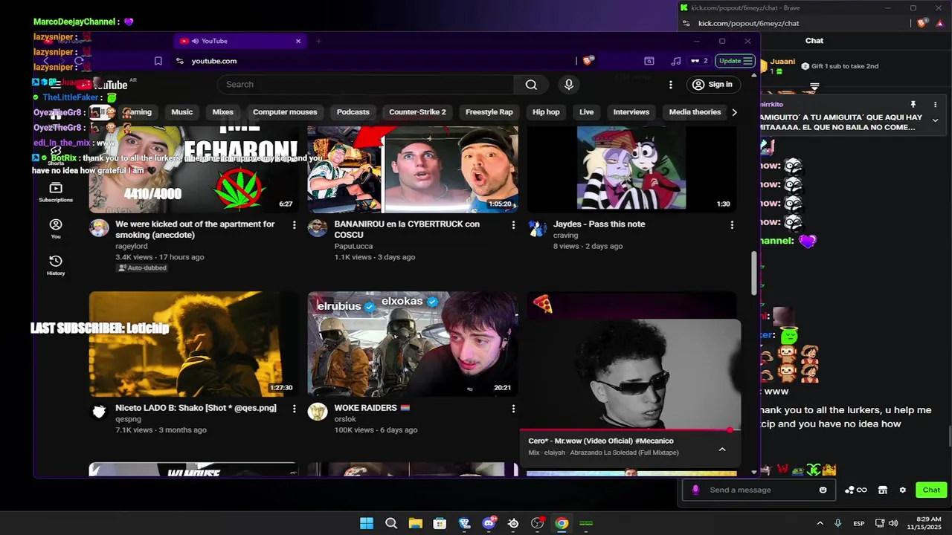952x535 pixels.
Task: Open WOKE RAIDERS video thumbnail
Action: tap(413, 344)
